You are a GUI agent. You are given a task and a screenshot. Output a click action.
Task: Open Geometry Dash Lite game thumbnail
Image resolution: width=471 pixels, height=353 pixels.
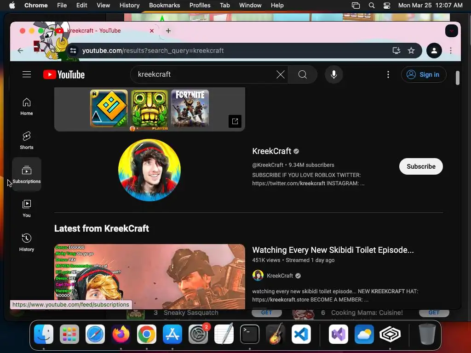click(109, 108)
